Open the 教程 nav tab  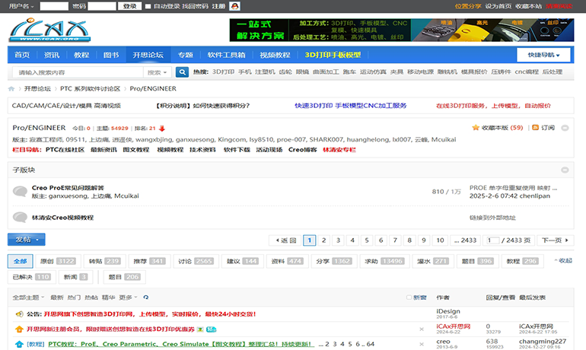point(81,55)
